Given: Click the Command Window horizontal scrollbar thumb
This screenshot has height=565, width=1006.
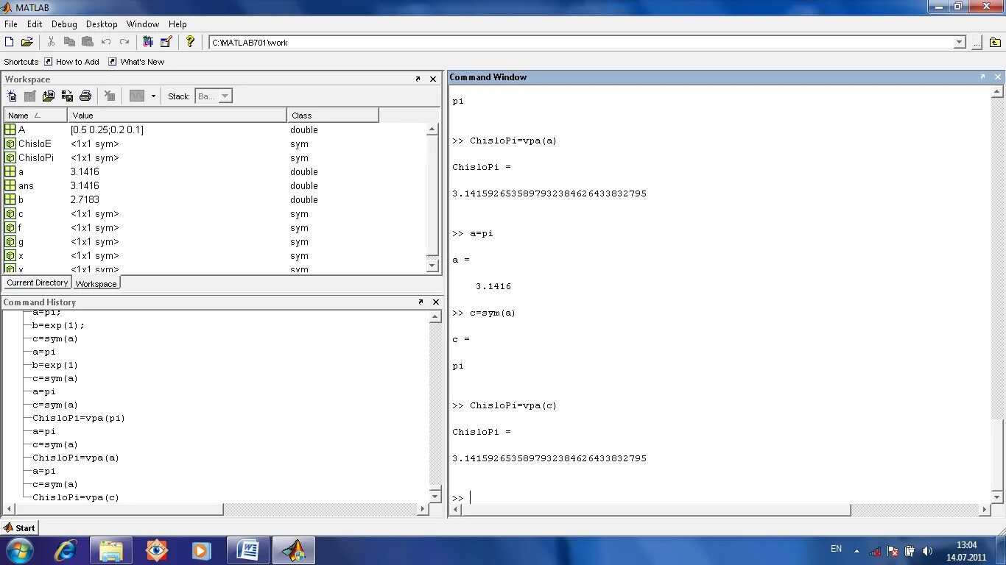Looking at the screenshot, I should tap(655, 510).
